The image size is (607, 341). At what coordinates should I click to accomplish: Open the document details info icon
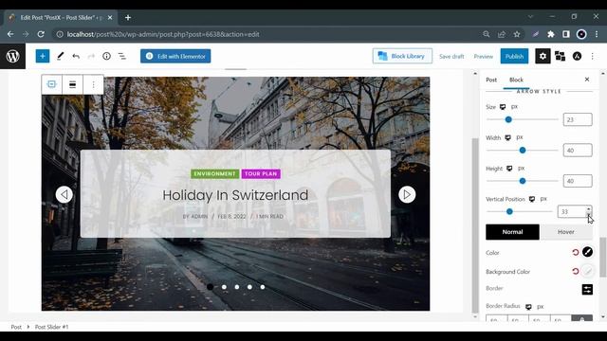106,56
